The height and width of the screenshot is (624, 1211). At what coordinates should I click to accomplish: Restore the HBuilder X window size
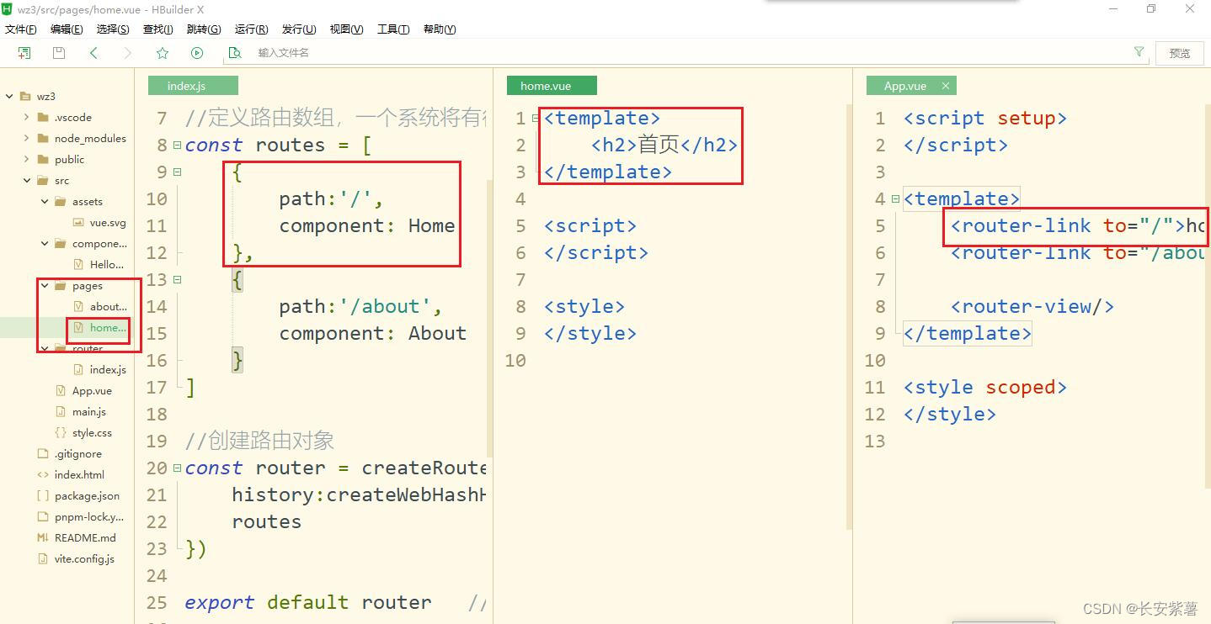[1151, 8]
